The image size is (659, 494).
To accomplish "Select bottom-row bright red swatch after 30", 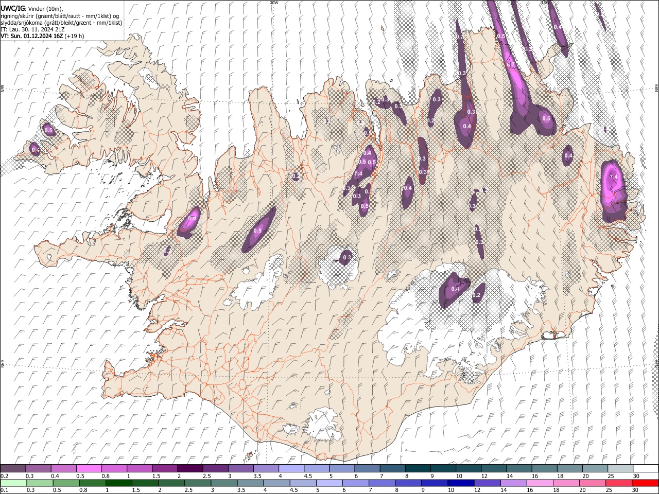I will point(645,483).
